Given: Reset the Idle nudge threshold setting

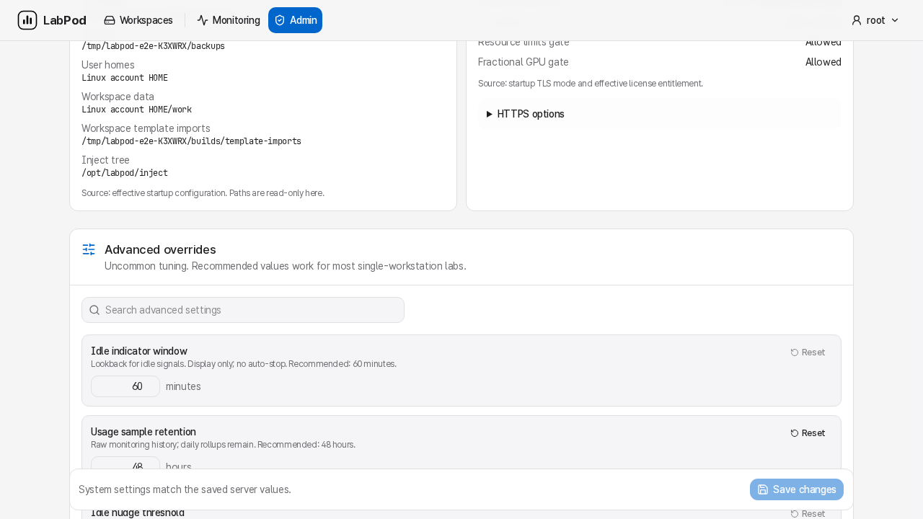Looking at the screenshot, I should pos(808,513).
